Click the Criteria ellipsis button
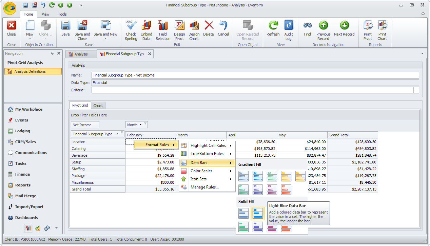Image resolution: width=430 pixels, height=246 pixels. coord(416,90)
